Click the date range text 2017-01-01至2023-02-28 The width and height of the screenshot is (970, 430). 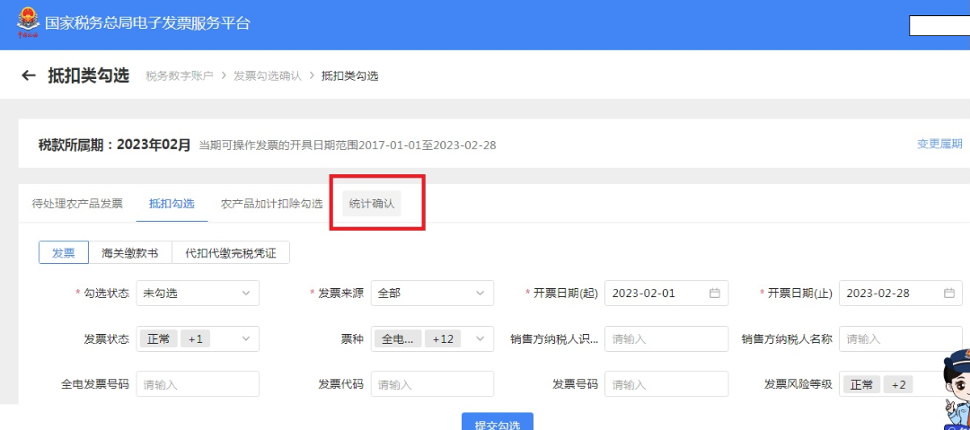[427, 145]
